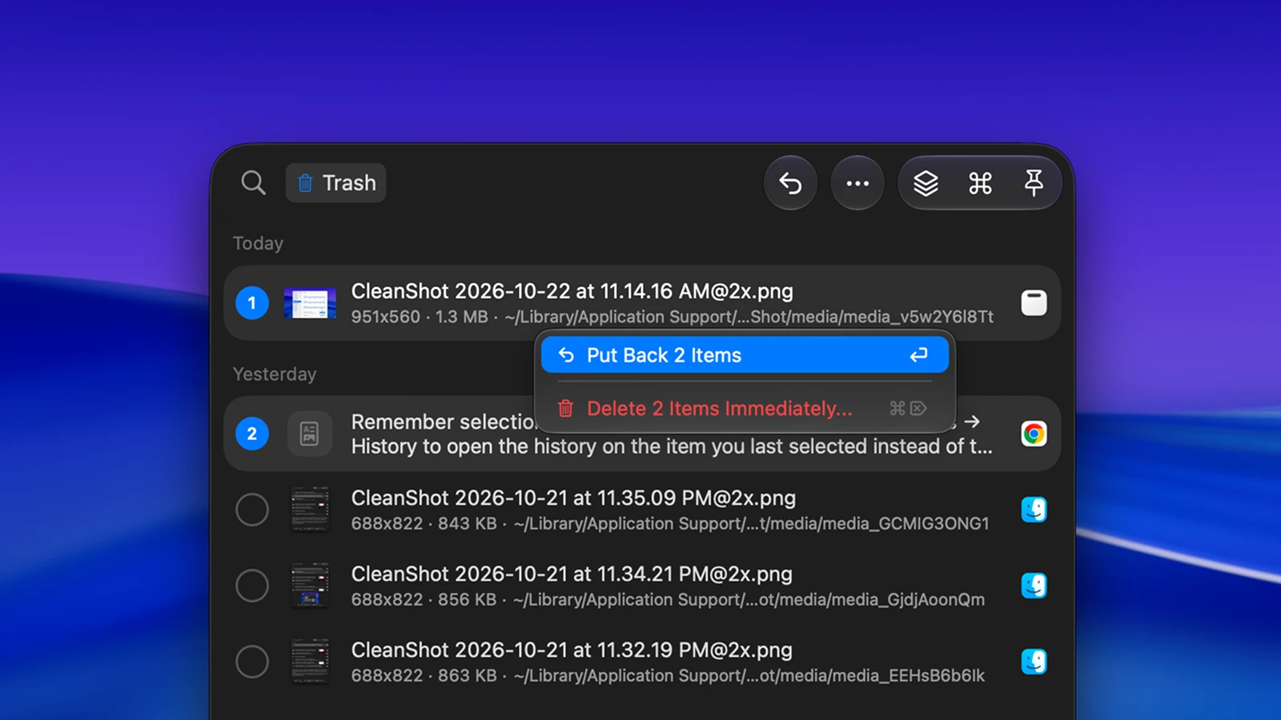Click Chrome icon on Remember selection row
The image size is (1281, 720).
point(1034,434)
